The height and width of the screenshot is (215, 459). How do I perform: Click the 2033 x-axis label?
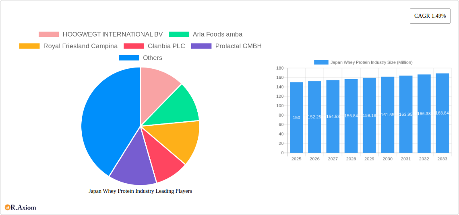click(x=442, y=159)
